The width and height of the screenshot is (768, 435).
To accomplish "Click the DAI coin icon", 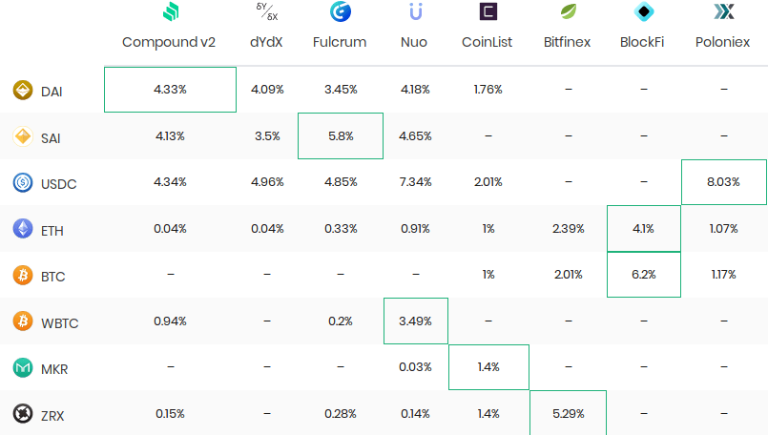I will (23, 91).
